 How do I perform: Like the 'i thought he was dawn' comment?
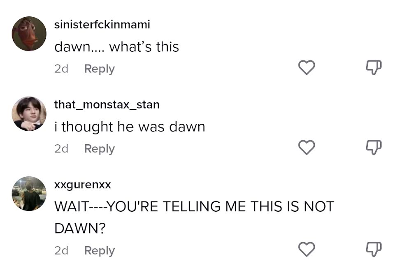pos(306,148)
